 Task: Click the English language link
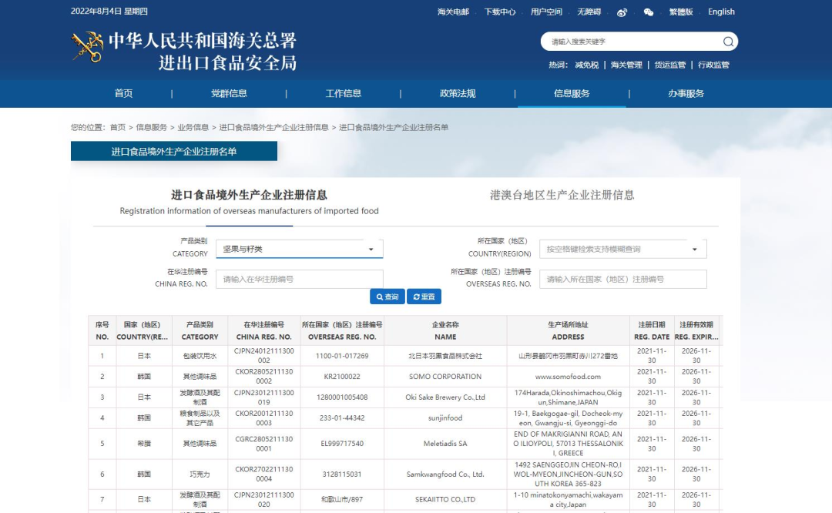(x=721, y=12)
